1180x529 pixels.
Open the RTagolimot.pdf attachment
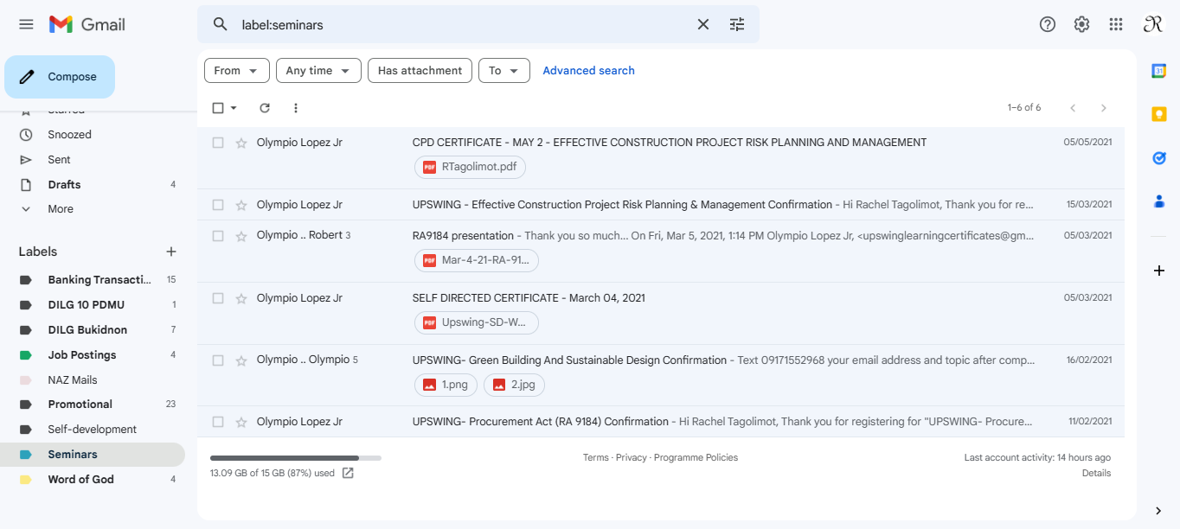(x=470, y=167)
